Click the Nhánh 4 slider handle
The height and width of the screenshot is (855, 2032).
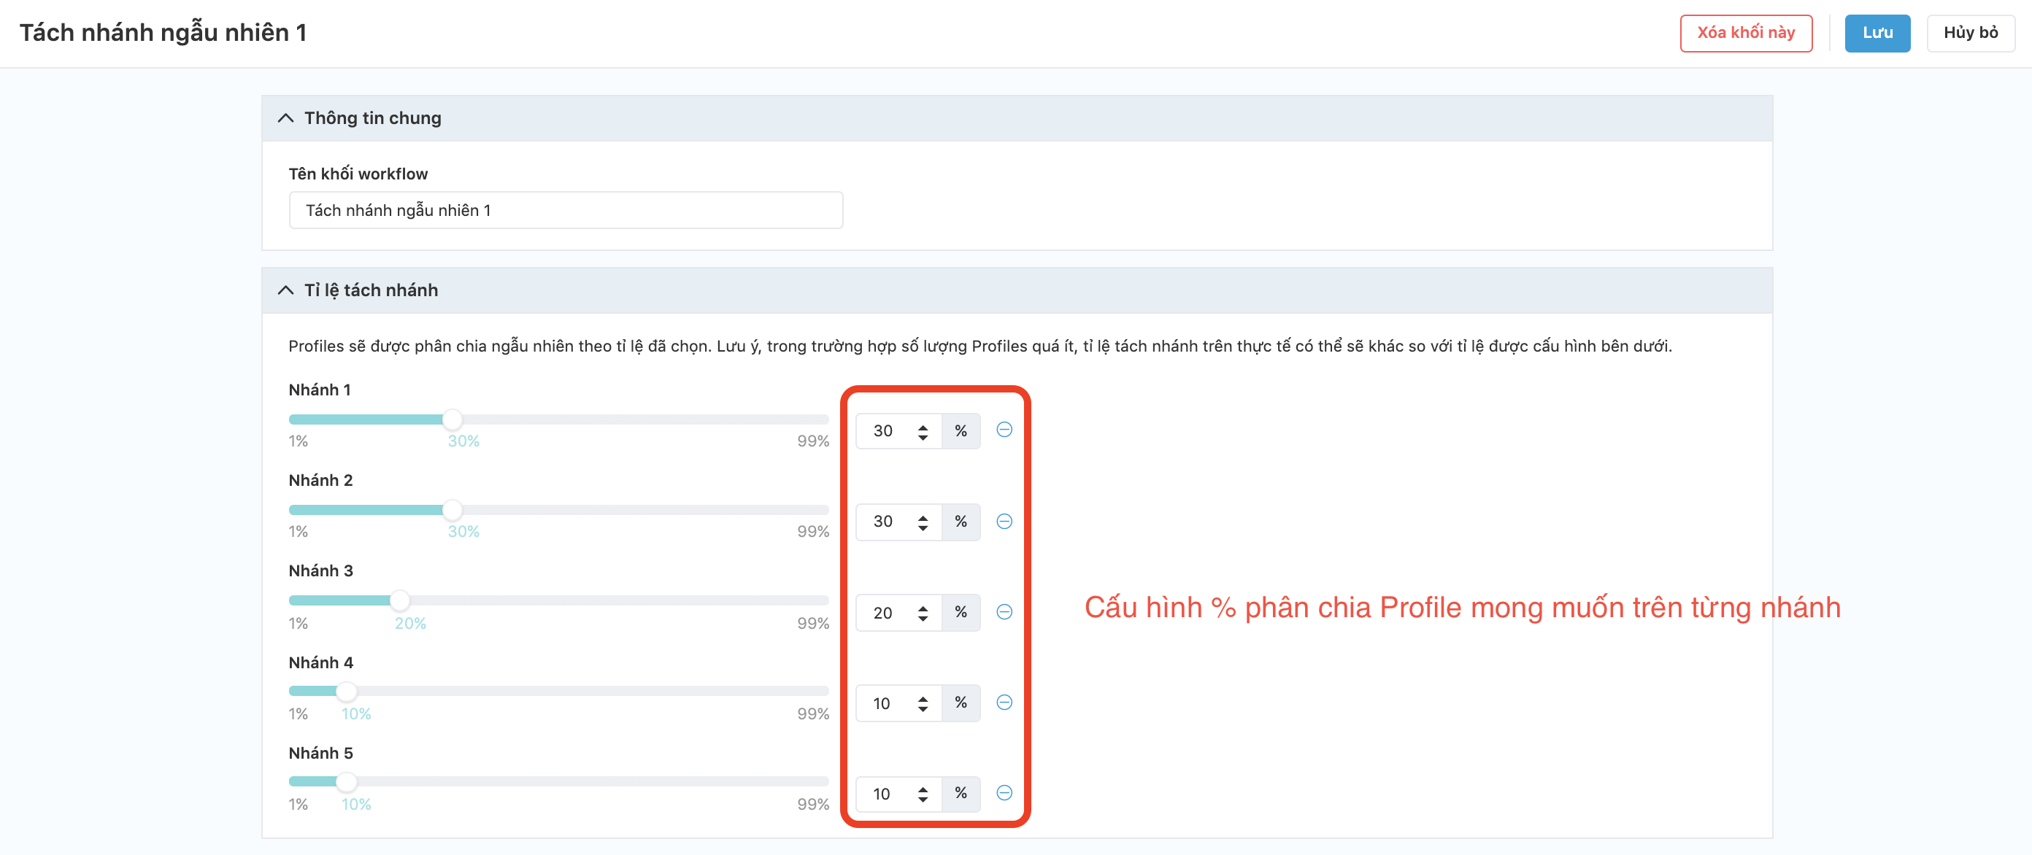(346, 692)
